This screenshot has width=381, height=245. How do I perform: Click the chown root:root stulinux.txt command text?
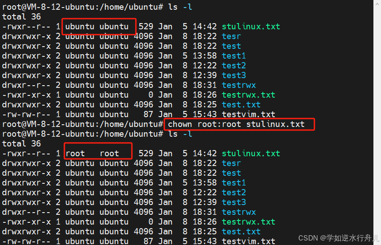click(236, 124)
